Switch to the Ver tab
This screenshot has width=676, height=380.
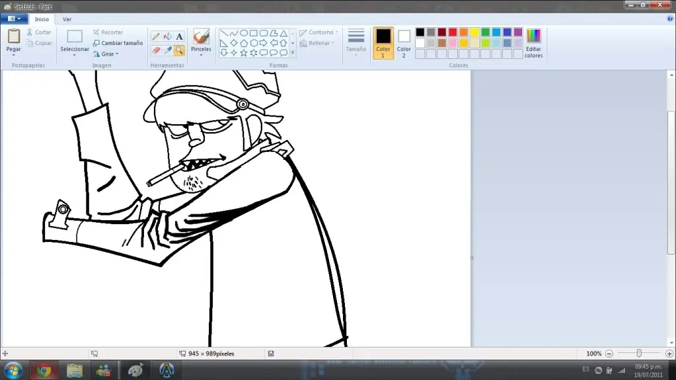coord(67,19)
